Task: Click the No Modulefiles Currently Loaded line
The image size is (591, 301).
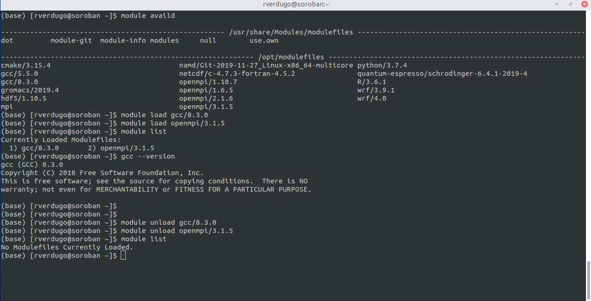Action: click(66, 247)
